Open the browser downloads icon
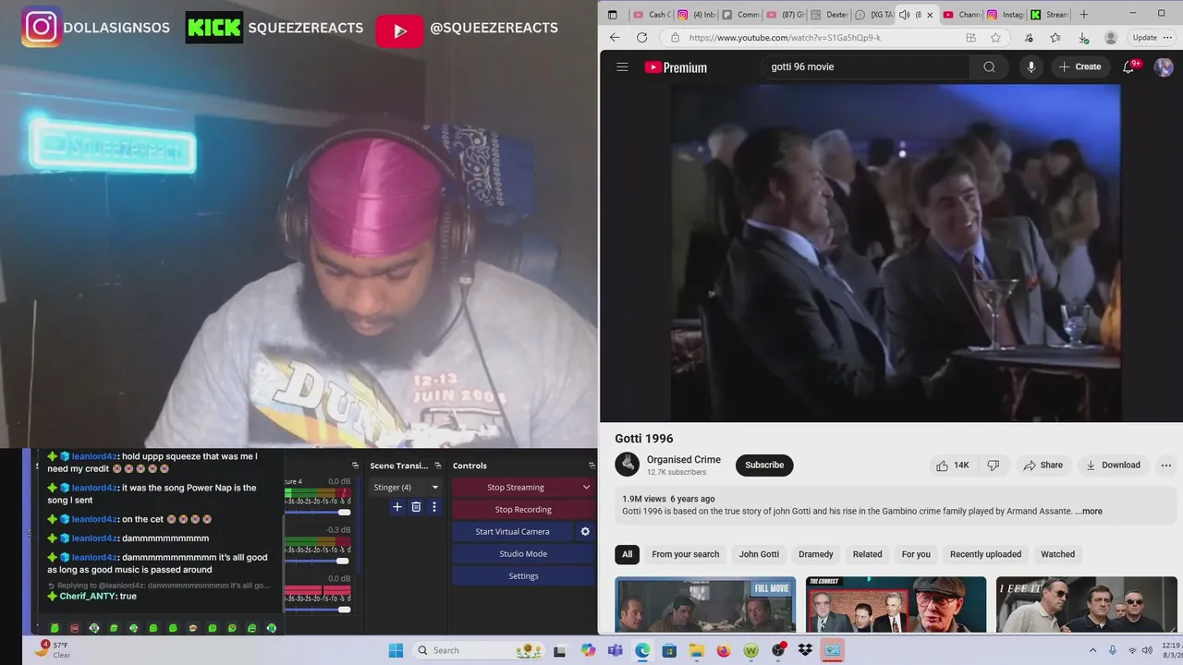This screenshot has width=1183, height=665. point(1083,38)
